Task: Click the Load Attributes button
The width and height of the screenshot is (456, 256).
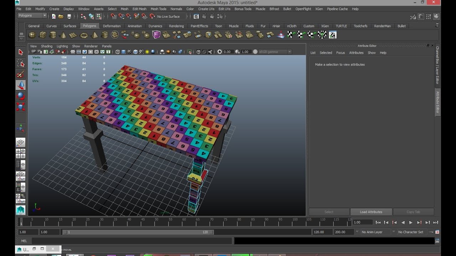Action: [x=371, y=212]
